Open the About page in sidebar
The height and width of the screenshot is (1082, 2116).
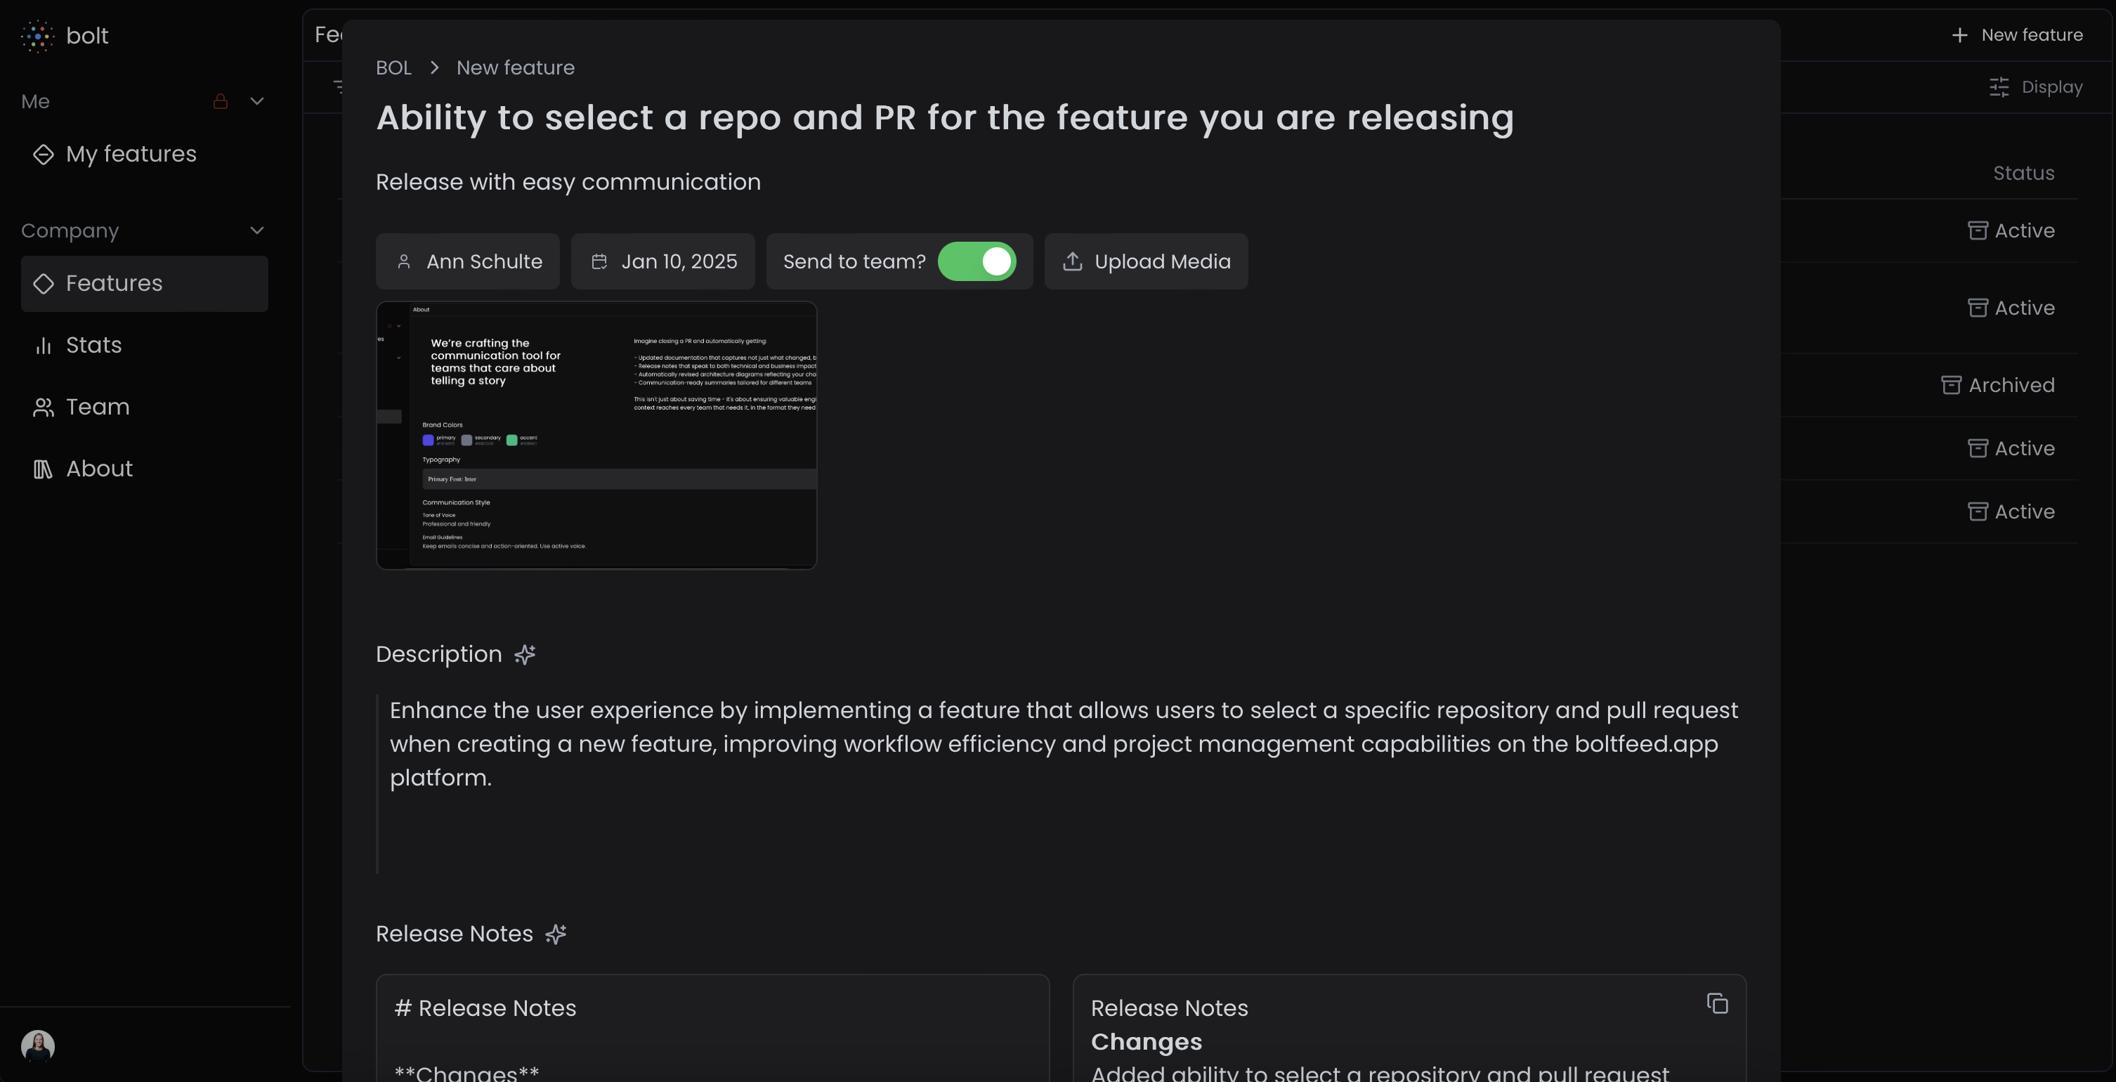point(98,469)
